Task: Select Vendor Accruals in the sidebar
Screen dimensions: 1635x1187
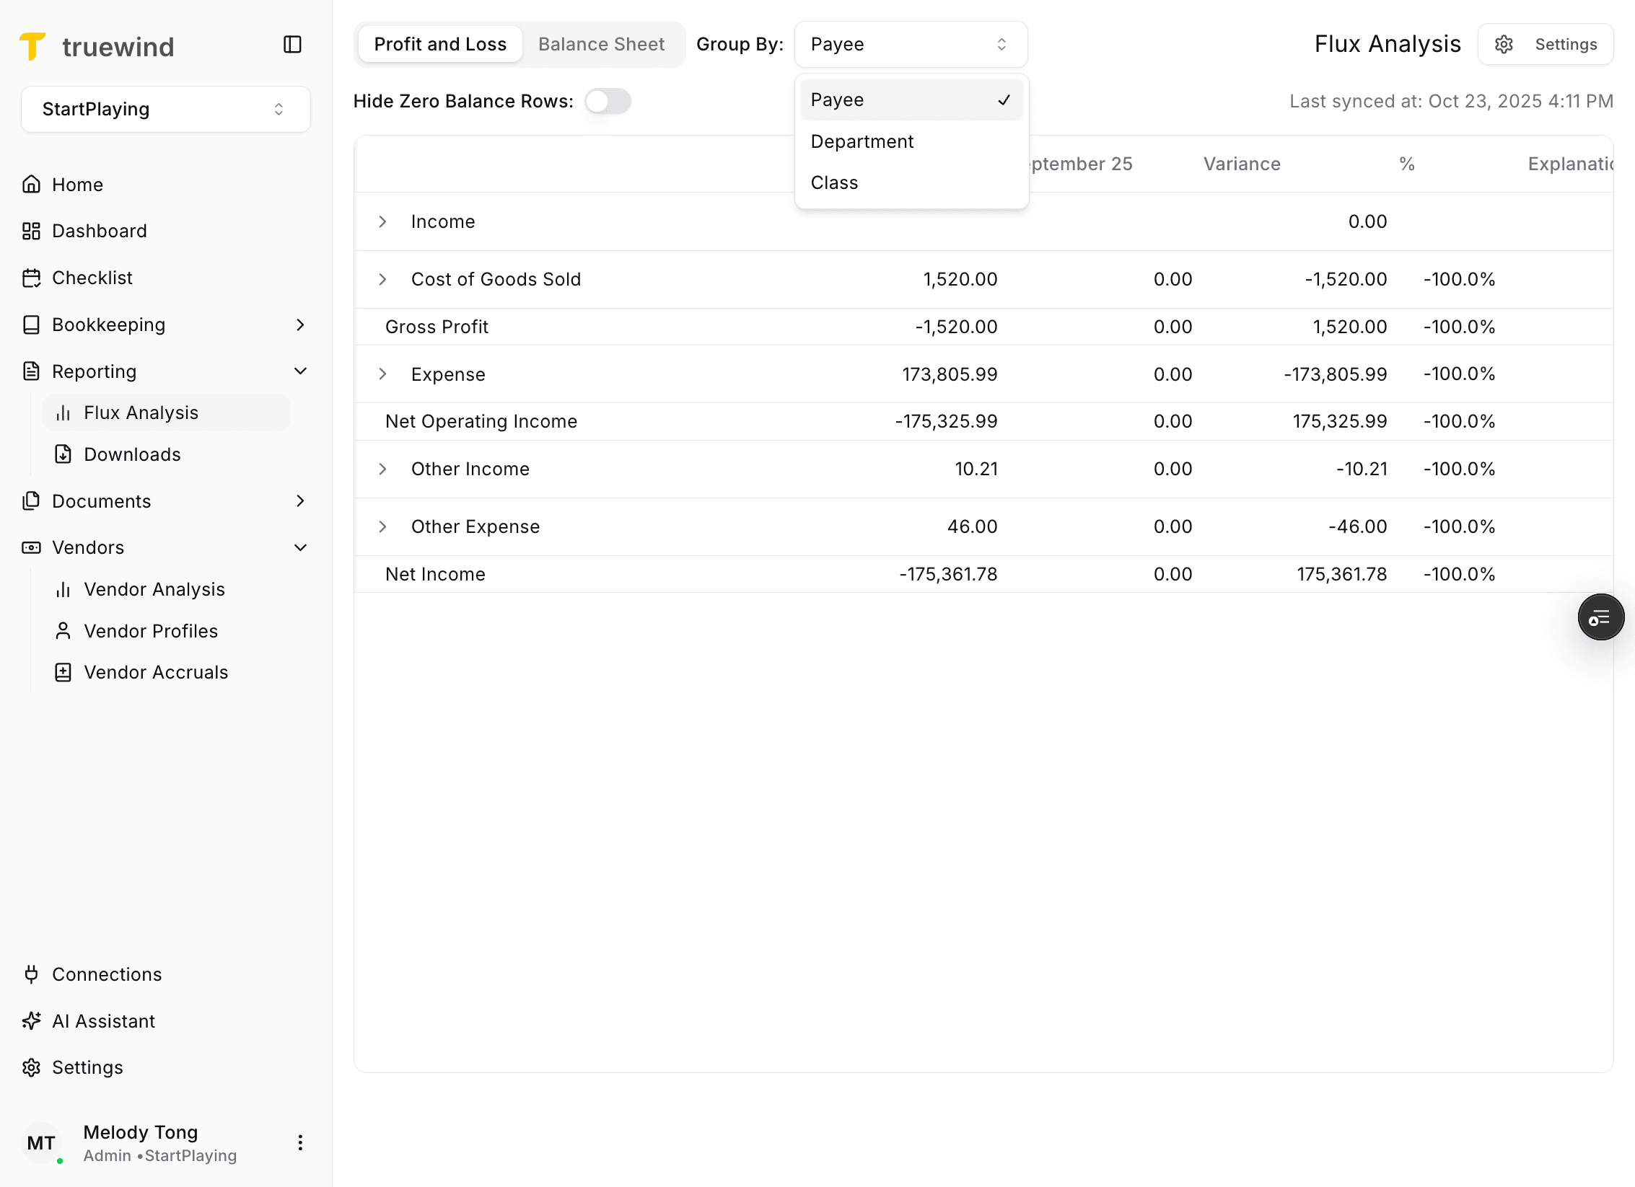Action: point(156,671)
